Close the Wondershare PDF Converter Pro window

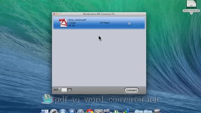54,14
